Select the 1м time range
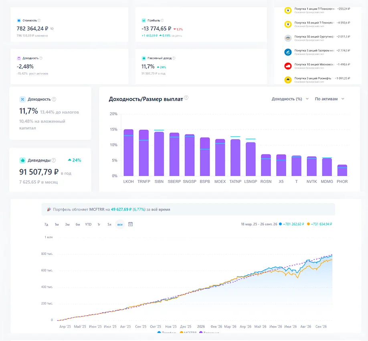Viewport: 368px width, 341px height. 57,225
